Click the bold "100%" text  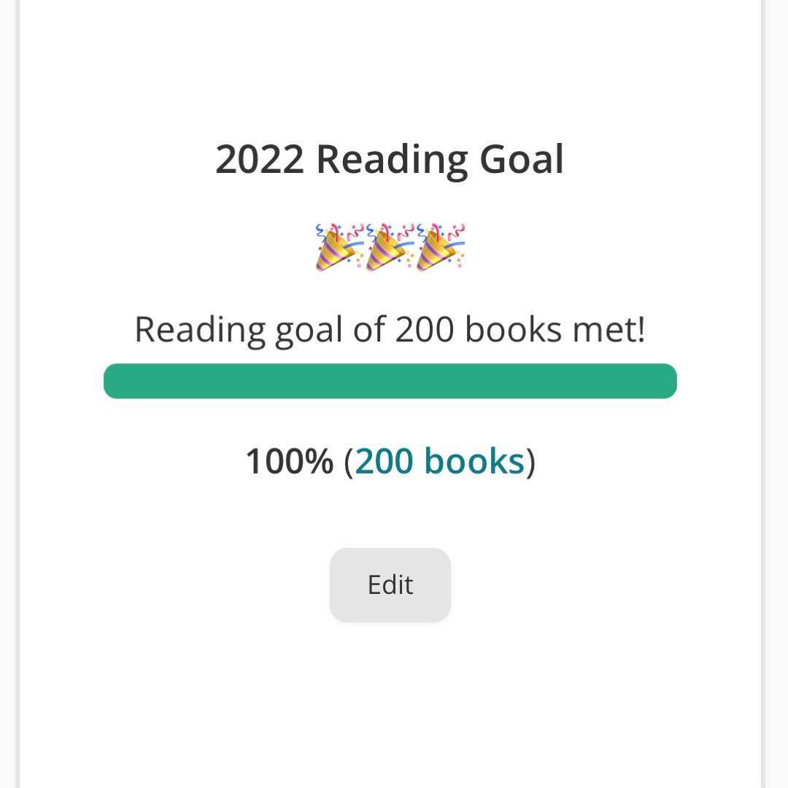289,461
